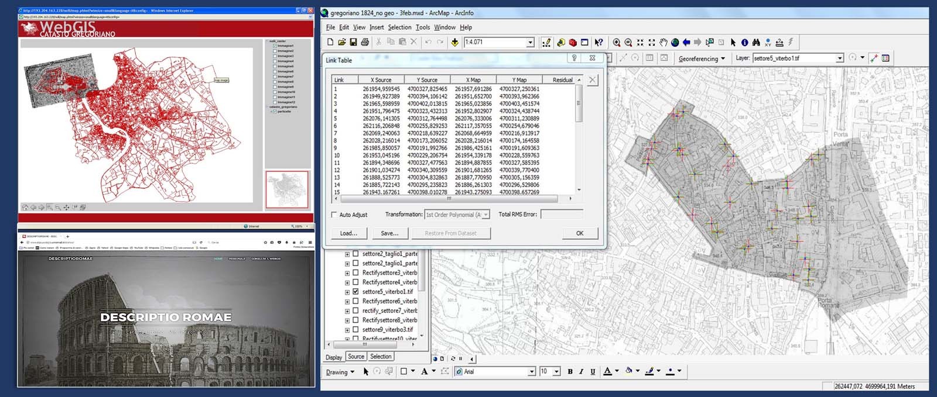
Task: Open ArcToolbox red toolbox icon
Action: (x=573, y=43)
